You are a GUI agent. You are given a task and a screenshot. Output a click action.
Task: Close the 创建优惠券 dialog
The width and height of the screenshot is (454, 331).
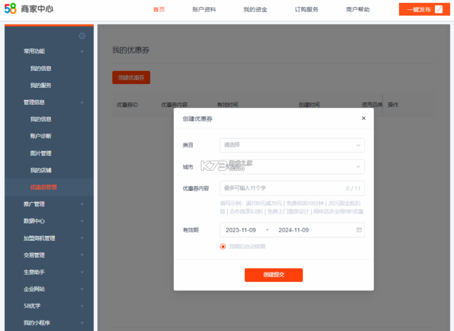(364, 118)
